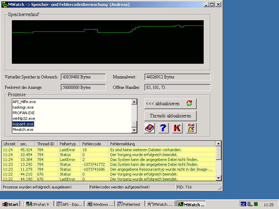Click 'Fehlercodes werden aufgezeichnet!' status panel
The height and width of the screenshot is (209, 279).
pos(132,187)
